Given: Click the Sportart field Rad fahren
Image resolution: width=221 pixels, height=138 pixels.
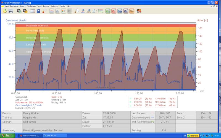Looking at the screenshot, I should point(52,122).
